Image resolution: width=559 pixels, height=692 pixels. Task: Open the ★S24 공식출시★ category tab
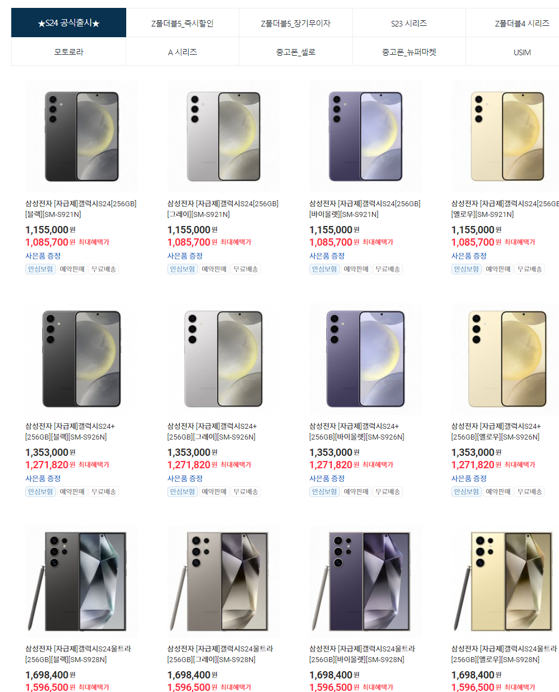[x=69, y=23]
